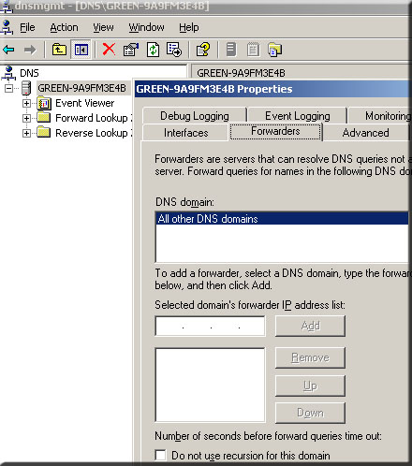Click the forwarder IP address input field
Screen dimensions: 412x466
[x=211, y=327]
